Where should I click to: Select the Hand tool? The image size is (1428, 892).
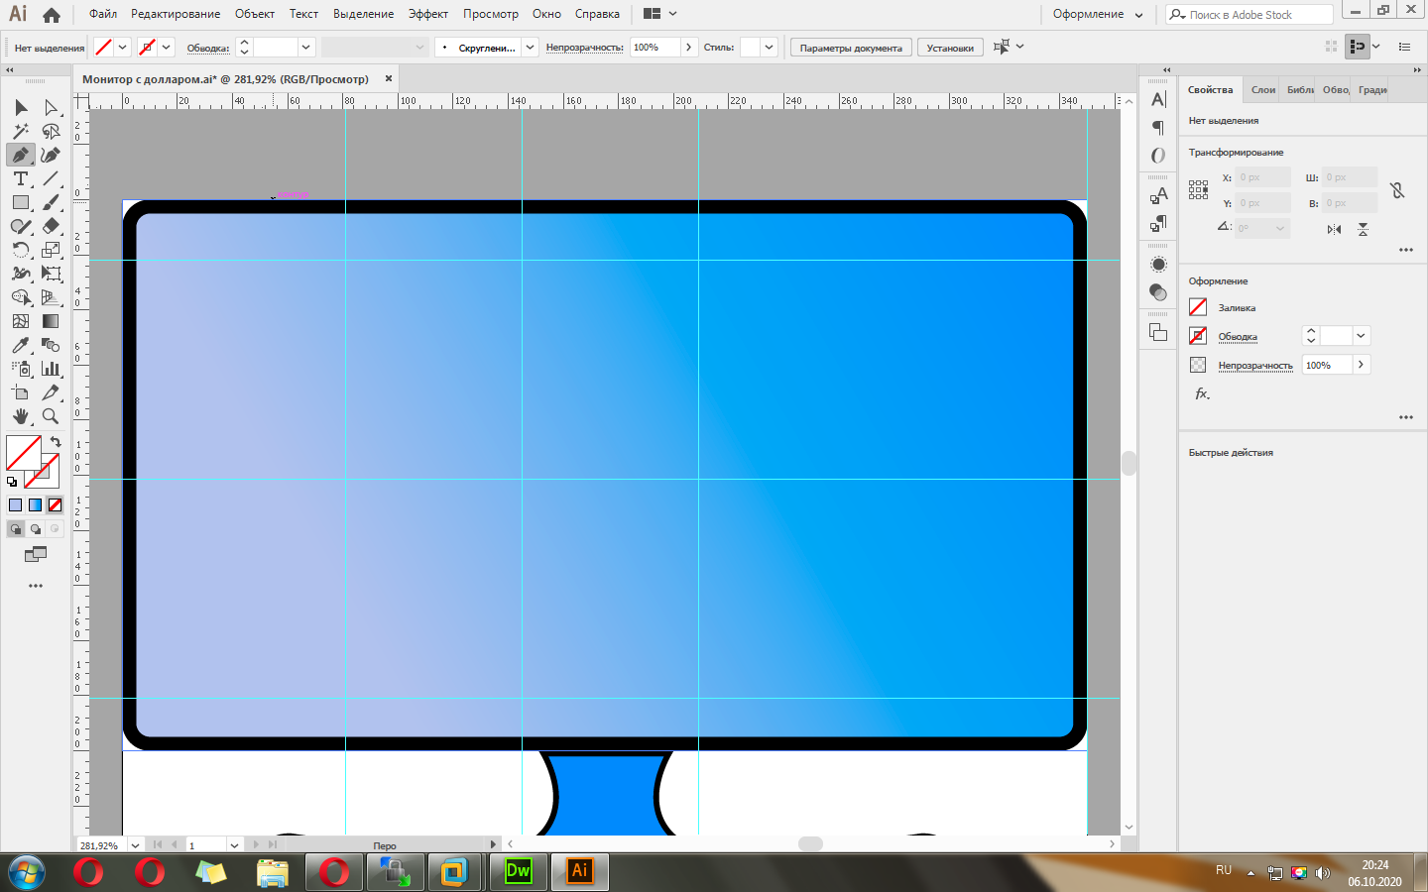coord(21,416)
